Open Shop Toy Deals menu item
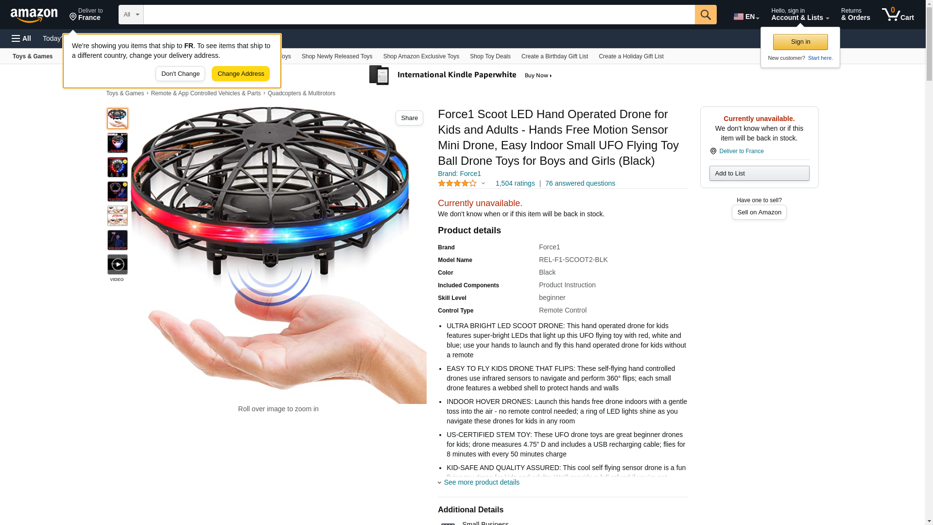Image resolution: width=933 pixels, height=525 pixels. point(490,56)
